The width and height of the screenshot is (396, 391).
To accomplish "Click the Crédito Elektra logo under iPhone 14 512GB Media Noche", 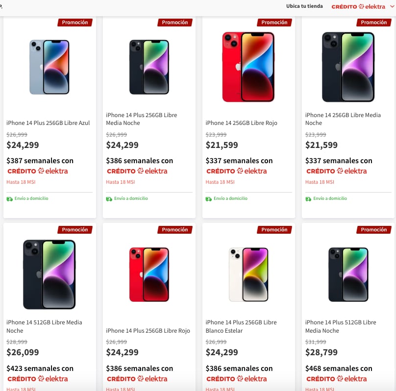I will [x=38, y=378].
